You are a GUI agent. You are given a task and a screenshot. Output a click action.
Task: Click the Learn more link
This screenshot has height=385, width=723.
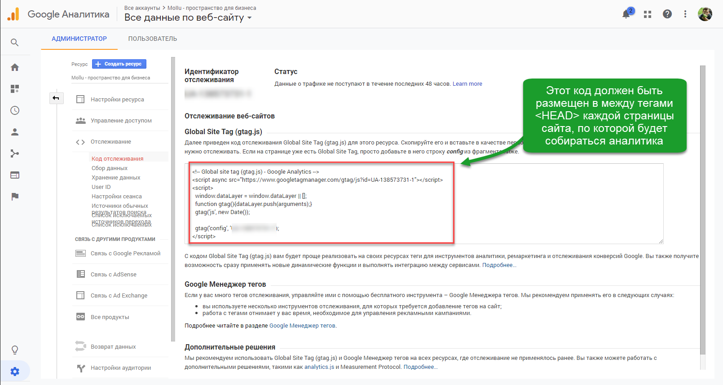click(x=467, y=84)
